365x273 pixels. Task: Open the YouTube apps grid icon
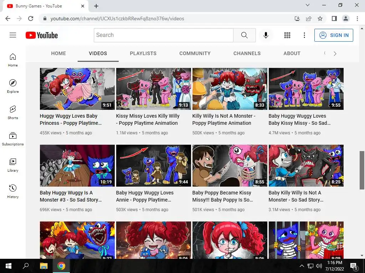[x=287, y=35]
